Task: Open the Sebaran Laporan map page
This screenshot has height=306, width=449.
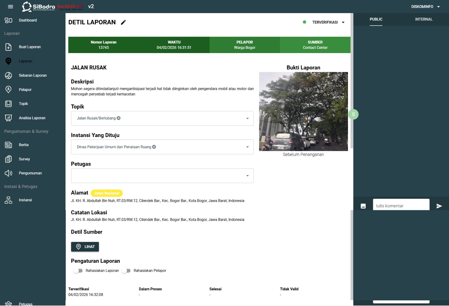Action: pyautogui.click(x=33, y=75)
